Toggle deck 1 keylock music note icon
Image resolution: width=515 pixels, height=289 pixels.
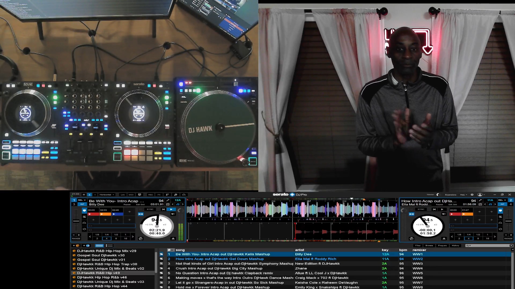point(178,204)
